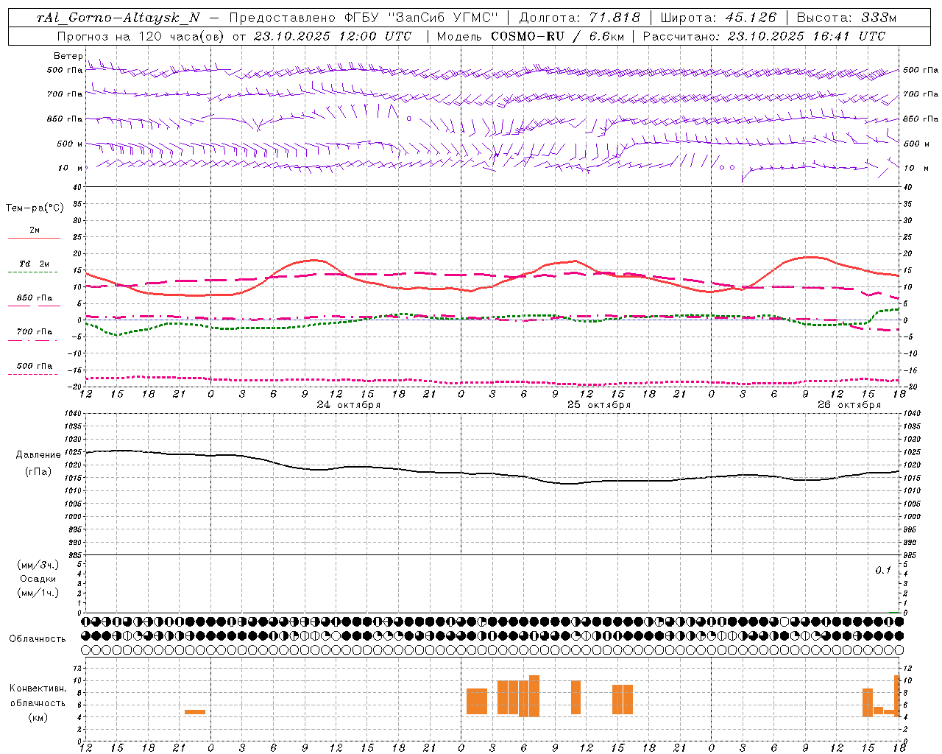This screenshot has width=942, height=754.
Task: Click the Тем-ра(°C) temperature panel label
Action: coord(35,208)
